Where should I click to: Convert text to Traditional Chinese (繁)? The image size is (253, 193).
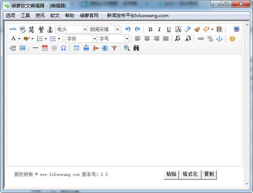pyautogui.click(x=41, y=30)
